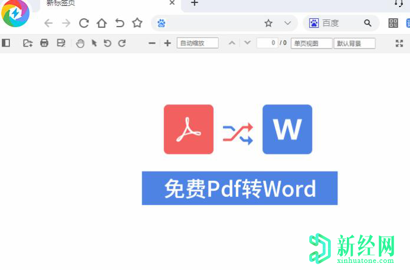This screenshot has width=410, height=270.
Task: Go to previous page using up arrow
Action: pos(232,43)
